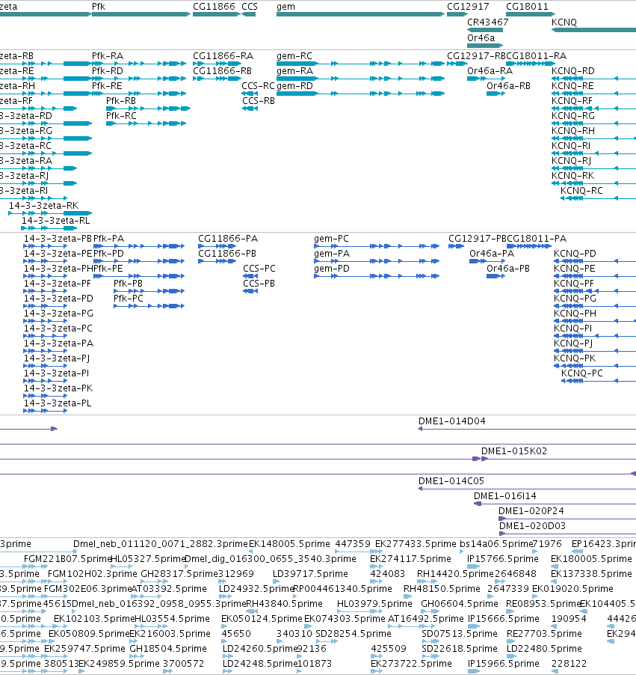The height and width of the screenshot is (675, 636).
Task: Select EST IP15766.5prime
Action: [503, 559]
